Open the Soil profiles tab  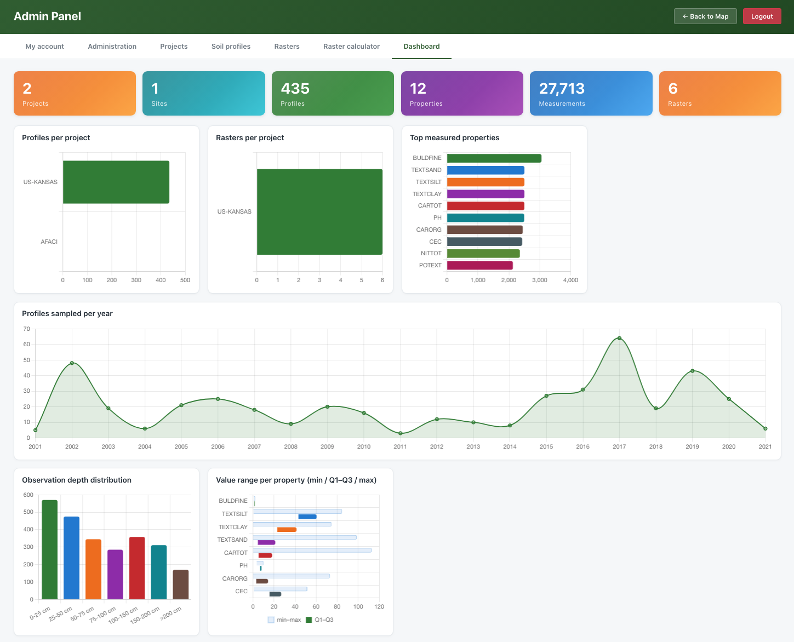(231, 47)
